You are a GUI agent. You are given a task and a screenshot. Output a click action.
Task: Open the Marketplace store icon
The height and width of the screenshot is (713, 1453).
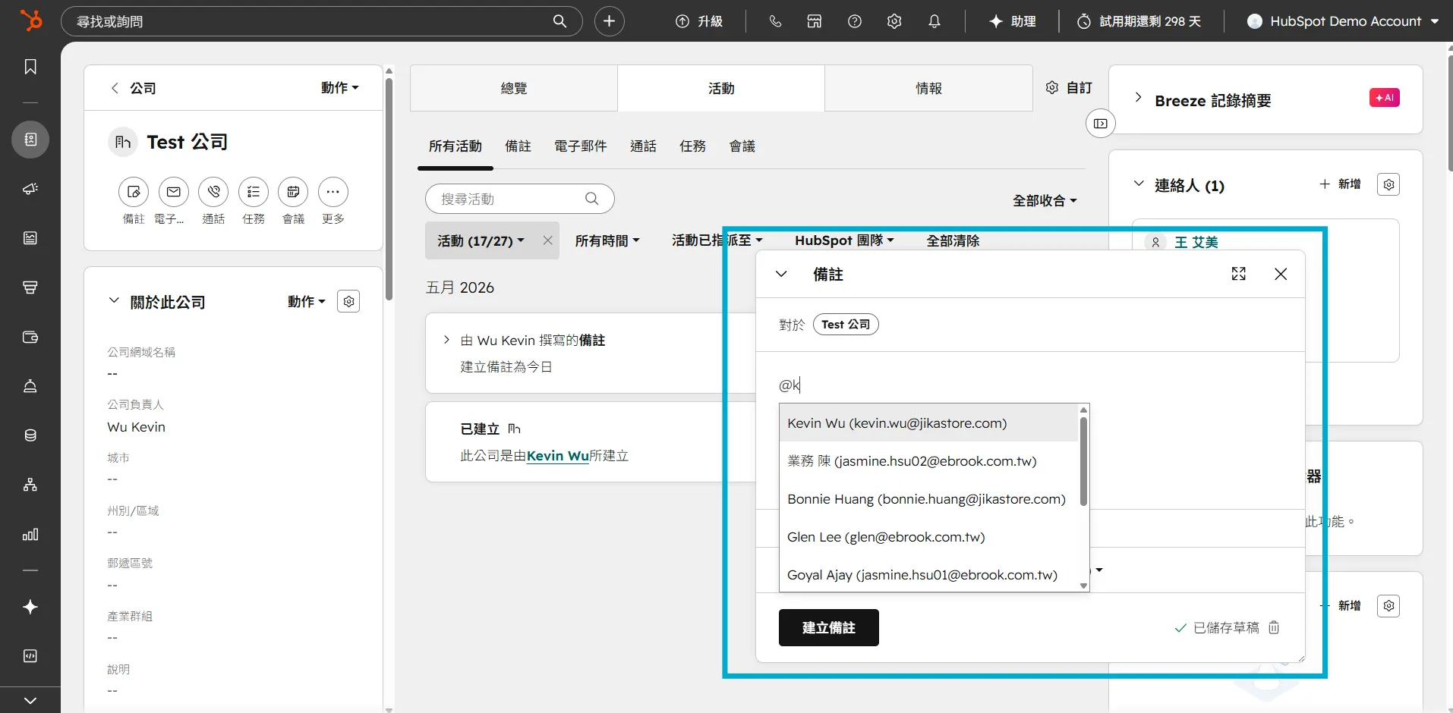(x=815, y=21)
